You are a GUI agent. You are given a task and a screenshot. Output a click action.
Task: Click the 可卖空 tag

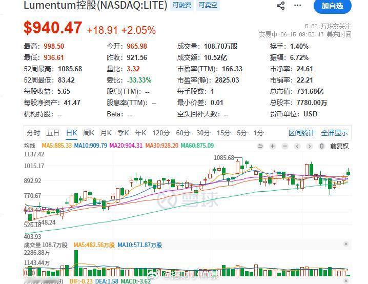click(x=208, y=5)
